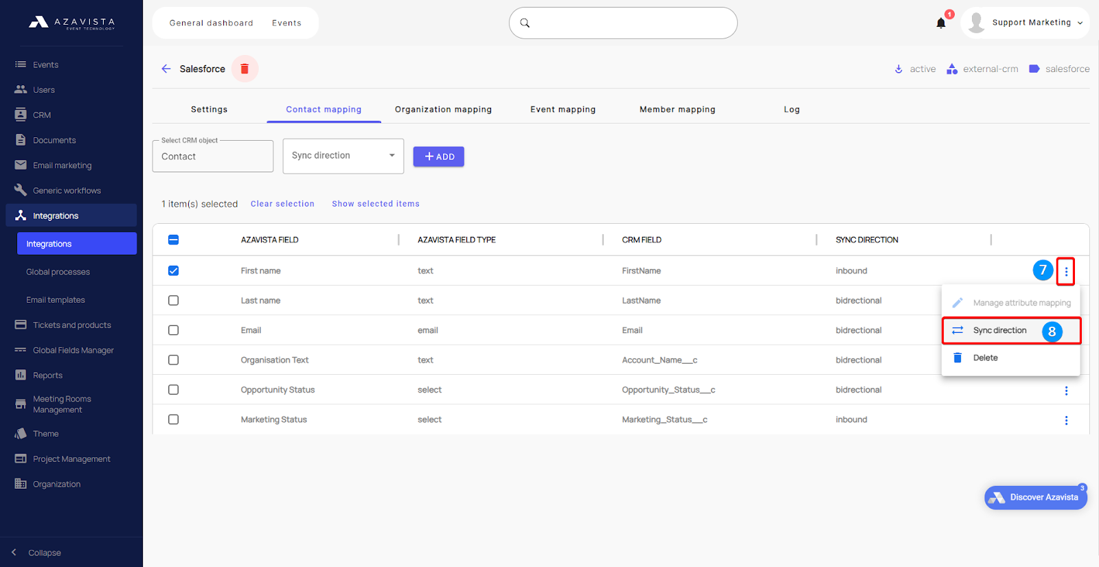Open Integrations sub-item in sidebar
Screen dimensions: 1099x567
(x=77, y=244)
